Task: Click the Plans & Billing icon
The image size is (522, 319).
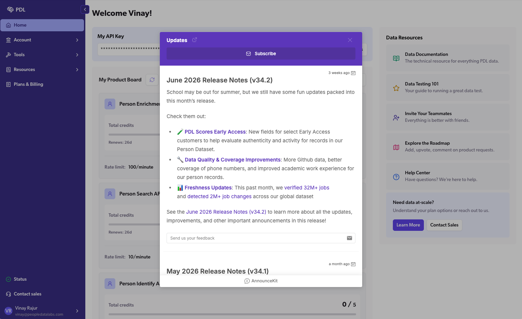Action: click(x=8, y=84)
